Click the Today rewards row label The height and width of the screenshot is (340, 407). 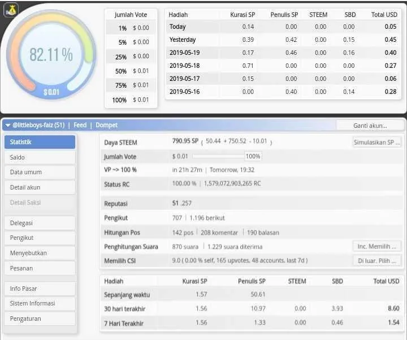pyautogui.click(x=177, y=27)
